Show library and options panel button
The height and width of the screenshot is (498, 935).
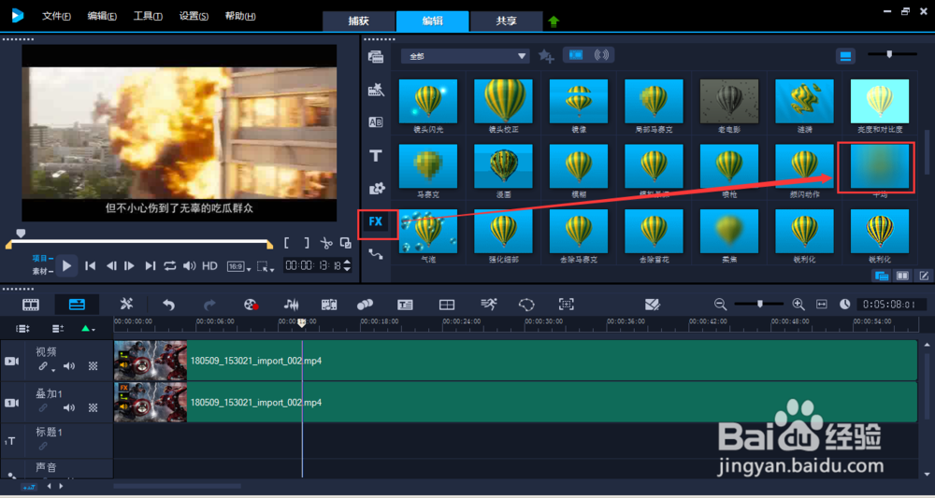click(903, 276)
